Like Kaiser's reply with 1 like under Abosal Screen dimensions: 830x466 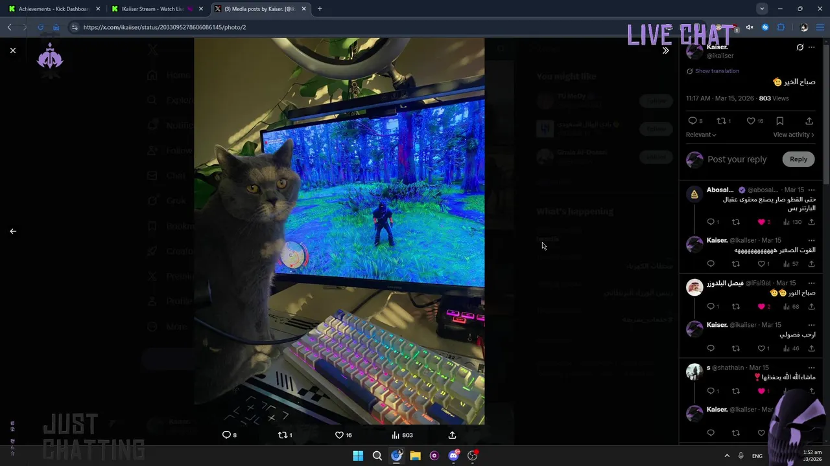[x=761, y=264]
